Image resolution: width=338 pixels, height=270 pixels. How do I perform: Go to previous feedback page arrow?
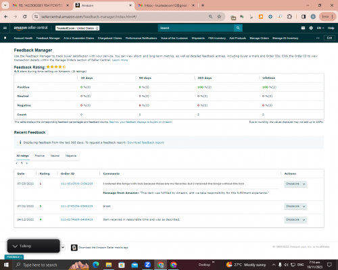(x=17, y=163)
